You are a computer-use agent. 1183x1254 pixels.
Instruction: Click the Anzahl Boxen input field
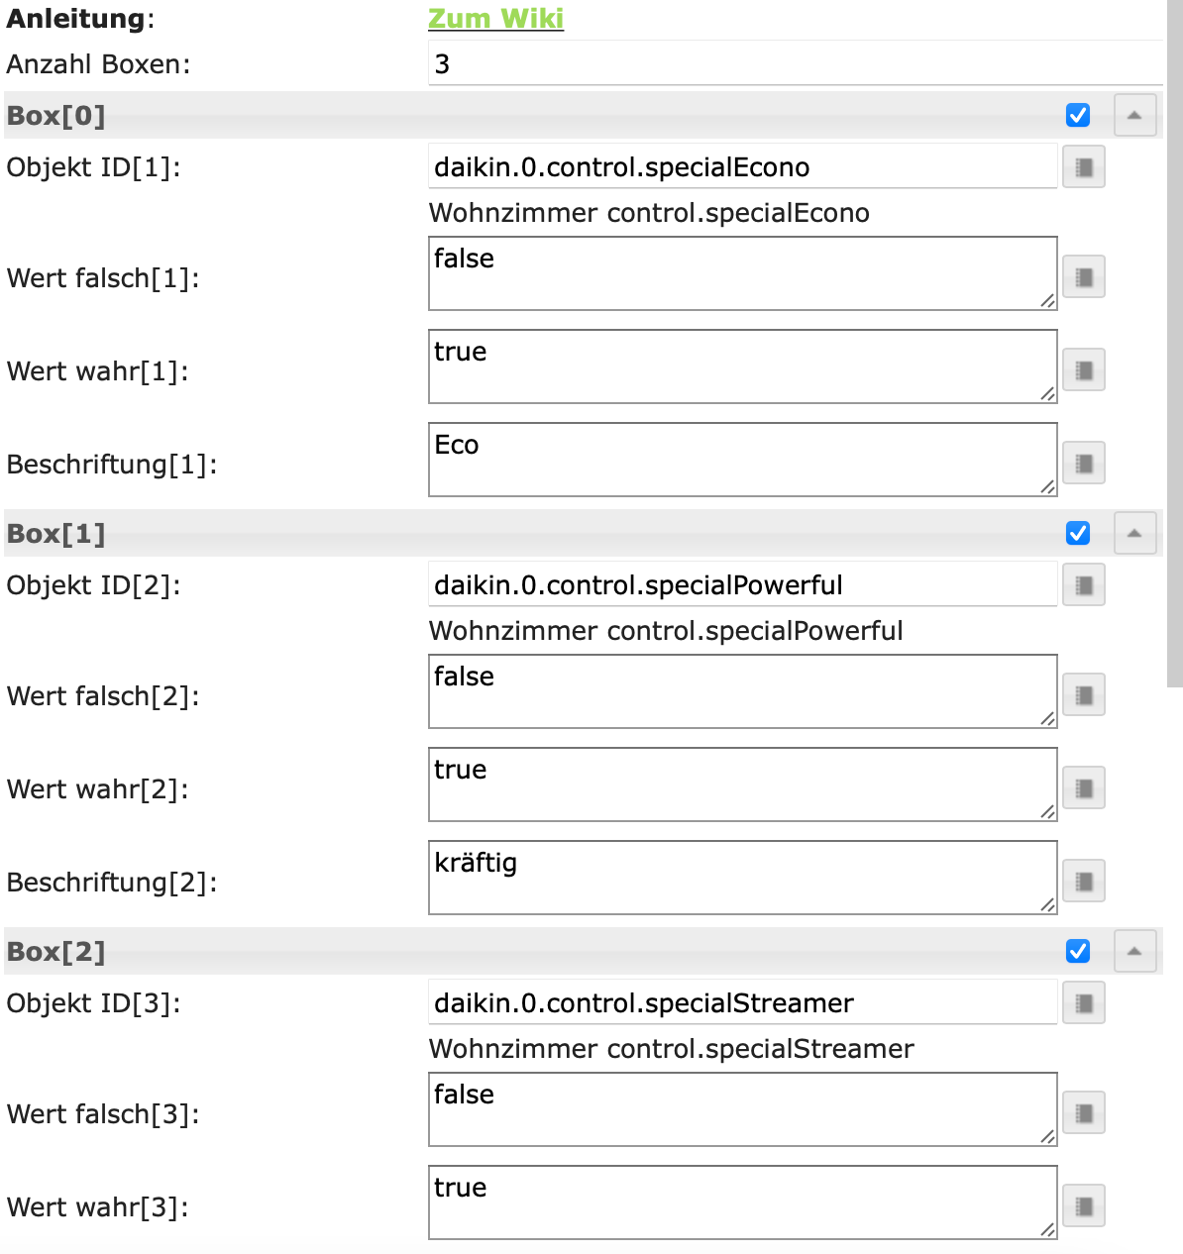793,64
